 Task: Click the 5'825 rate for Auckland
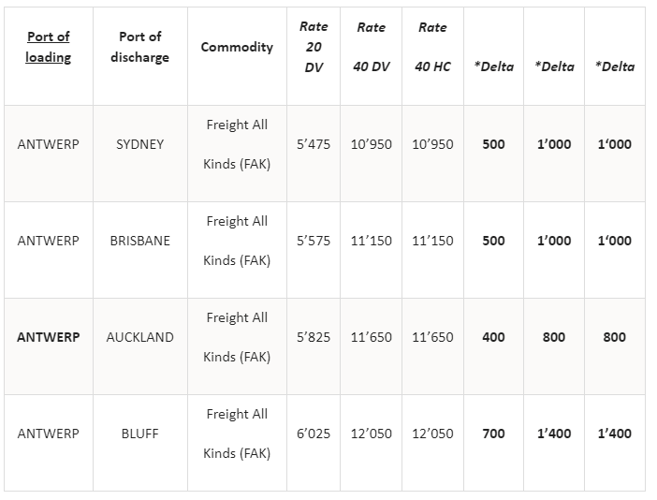click(x=314, y=337)
